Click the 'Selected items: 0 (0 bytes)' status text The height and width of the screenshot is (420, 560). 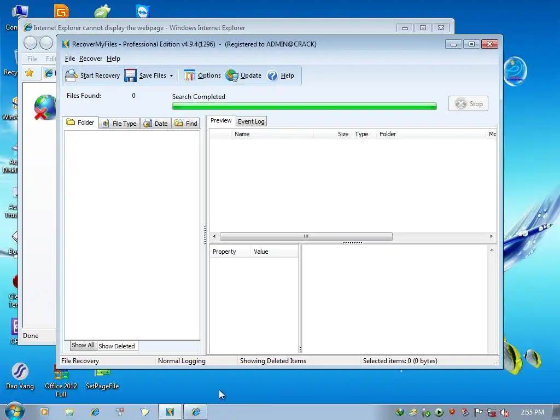point(400,361)
